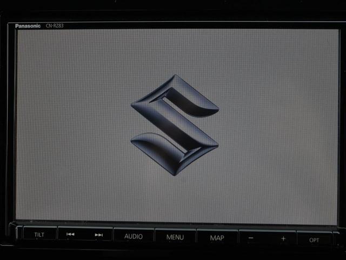Lower volume with the minus button
This screenshot has width=346, height=260.
[250, 238]
